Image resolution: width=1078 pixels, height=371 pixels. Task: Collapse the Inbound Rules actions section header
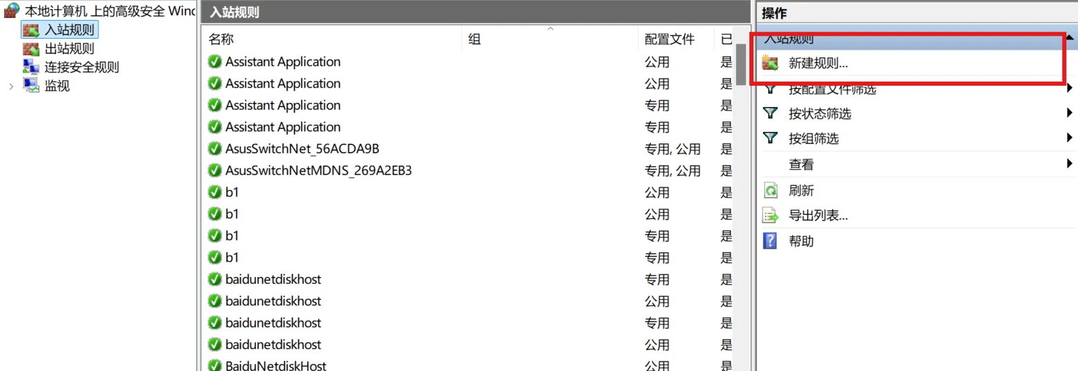point(1069,39)
